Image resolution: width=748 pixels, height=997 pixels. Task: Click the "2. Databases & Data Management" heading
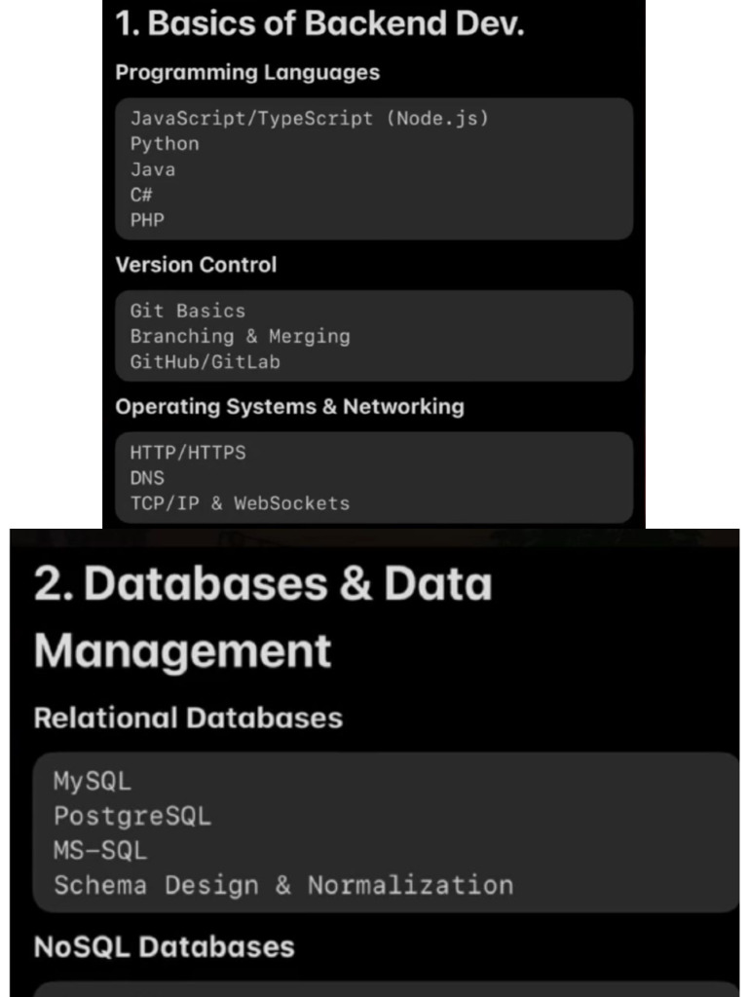[x=263, y=616]
